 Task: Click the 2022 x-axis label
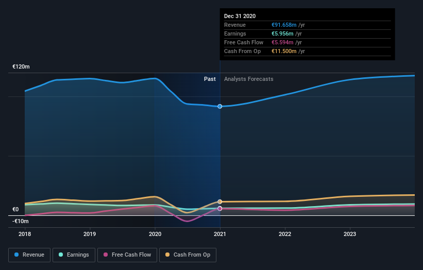(x=285, y=234)
